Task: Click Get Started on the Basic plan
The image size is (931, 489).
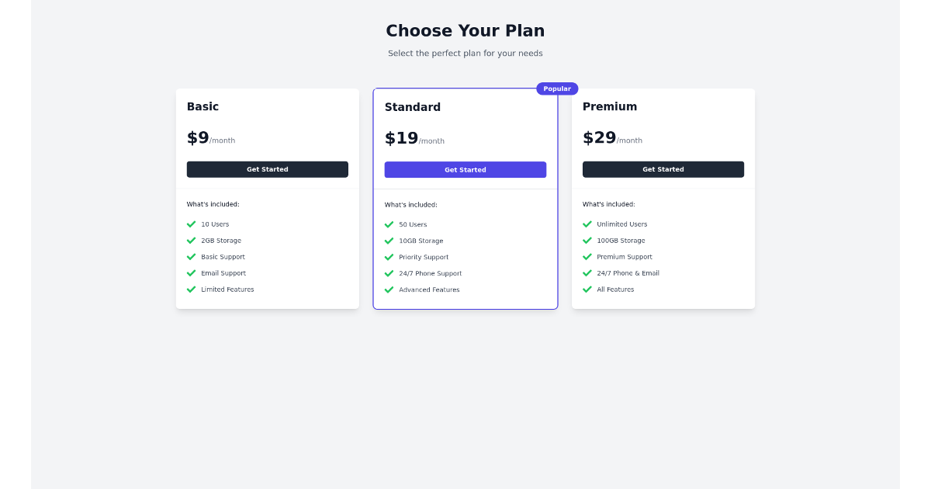Action: pos(267,168)
